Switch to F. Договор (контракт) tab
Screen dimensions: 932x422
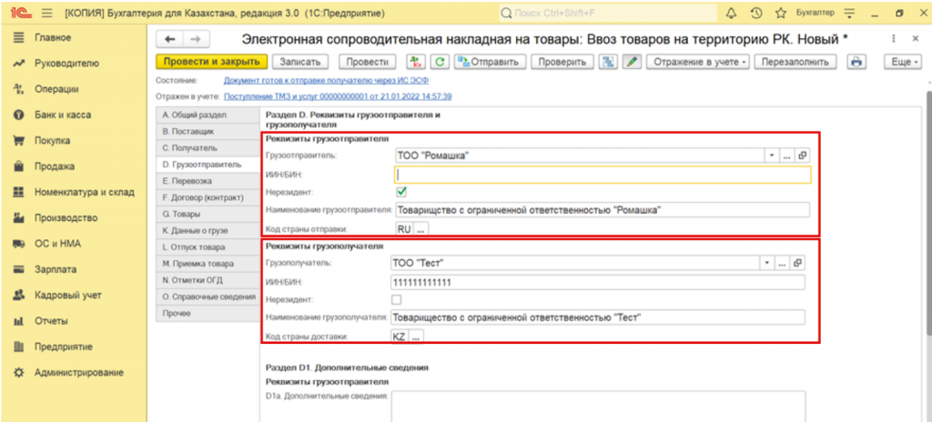pos(208,197)
